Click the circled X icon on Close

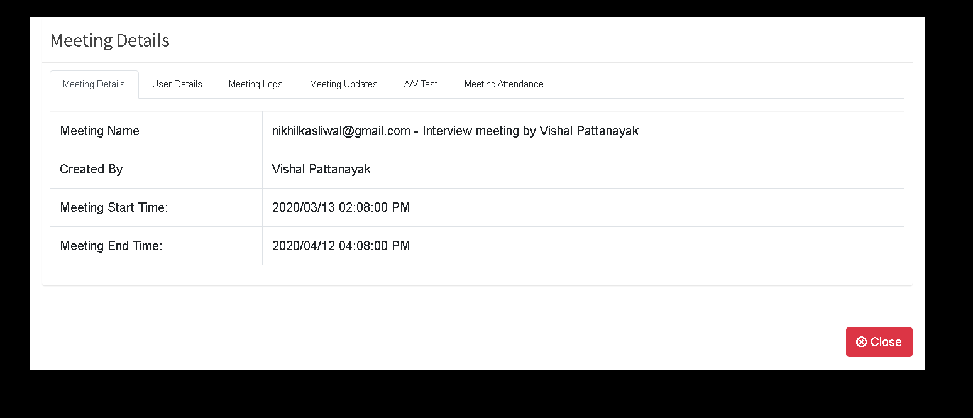click(861, 342)
